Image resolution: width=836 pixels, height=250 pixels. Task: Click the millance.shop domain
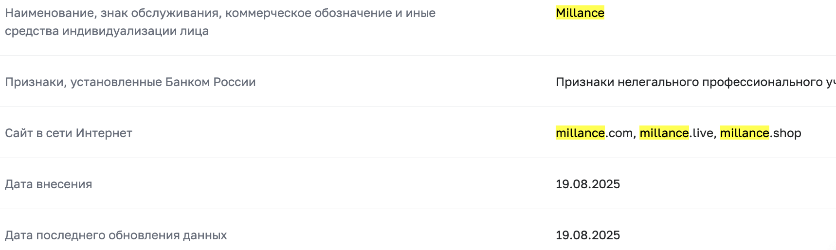click(760, 133)
